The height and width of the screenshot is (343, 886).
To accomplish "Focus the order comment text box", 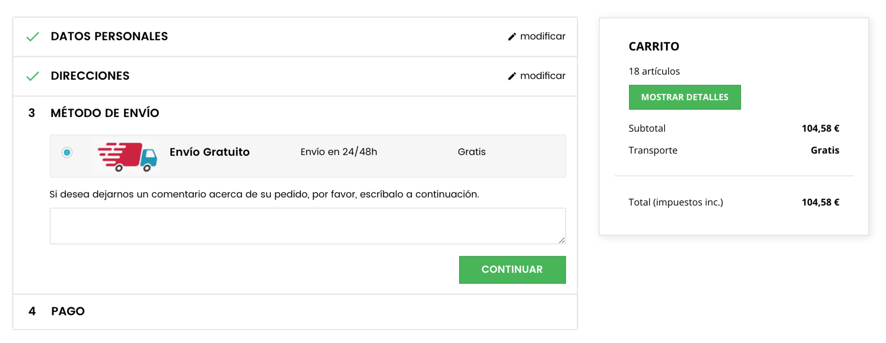I will 308,226.
